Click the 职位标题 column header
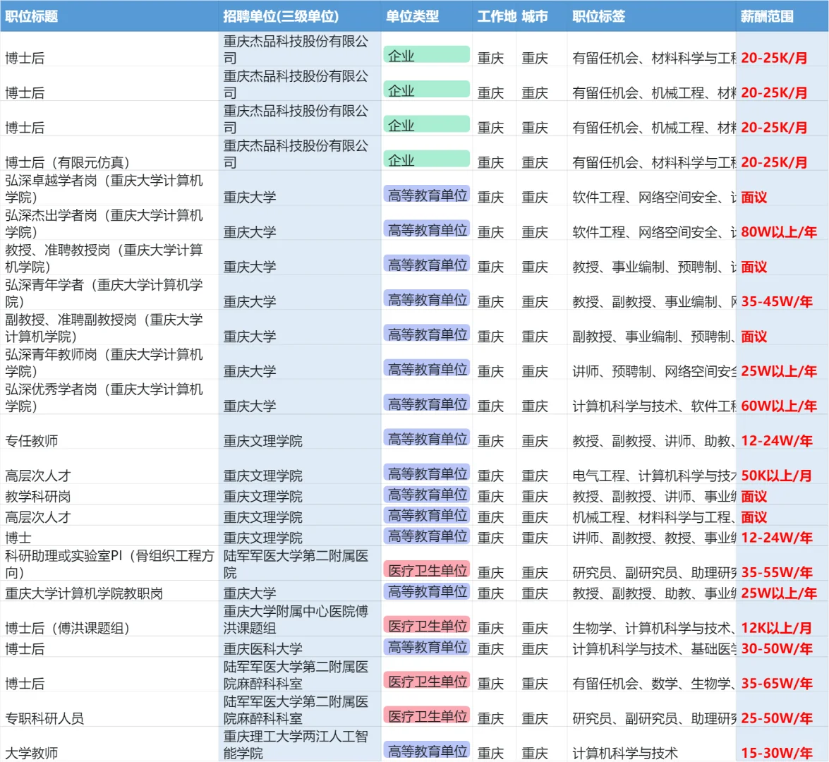829x762 pixels. coord(109,16)
